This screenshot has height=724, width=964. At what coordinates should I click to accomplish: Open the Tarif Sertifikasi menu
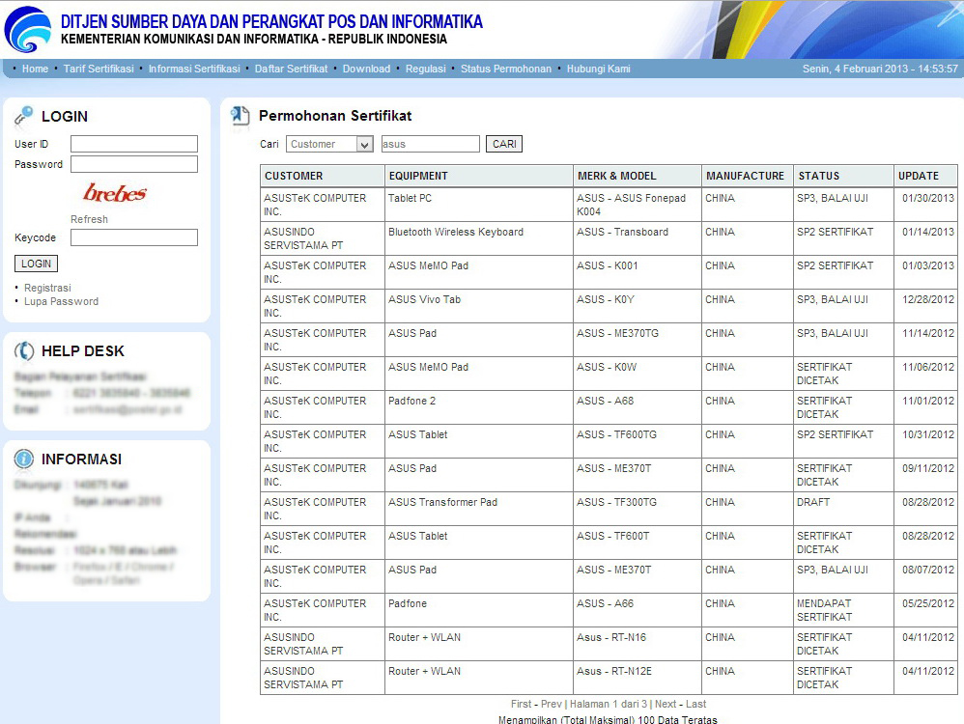pyautogui.click(x=99, y=69)
